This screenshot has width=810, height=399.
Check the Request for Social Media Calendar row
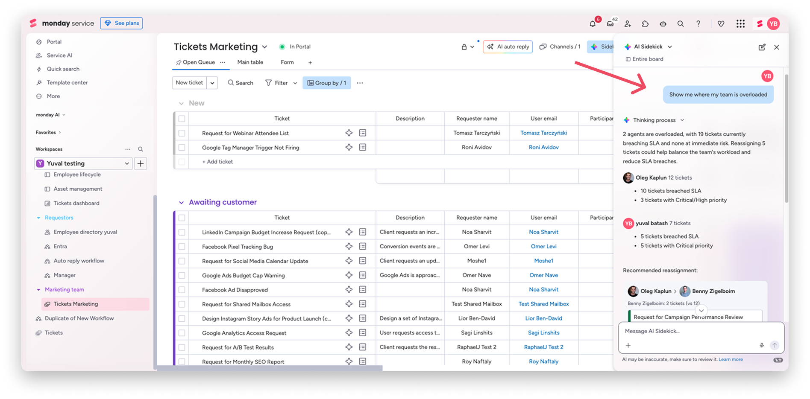(x=182, y=261)
